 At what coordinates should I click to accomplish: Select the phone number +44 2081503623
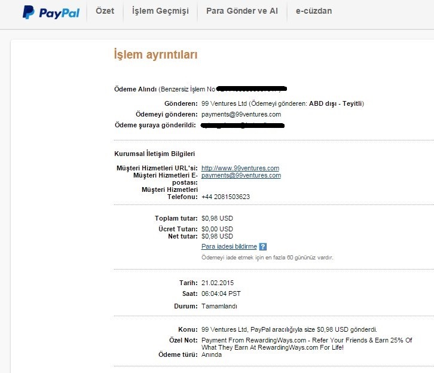pos(225,197)
